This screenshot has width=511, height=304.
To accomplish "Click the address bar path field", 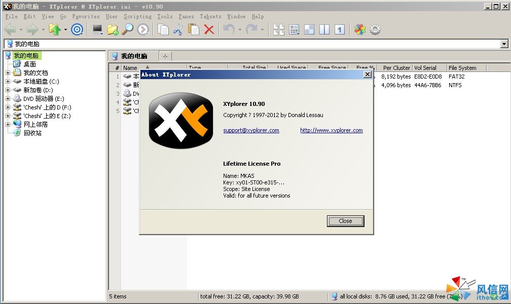I will click(x=252, y=44).
